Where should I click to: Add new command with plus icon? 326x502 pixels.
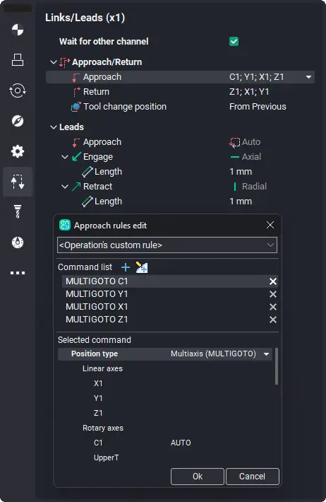point(126,267)
